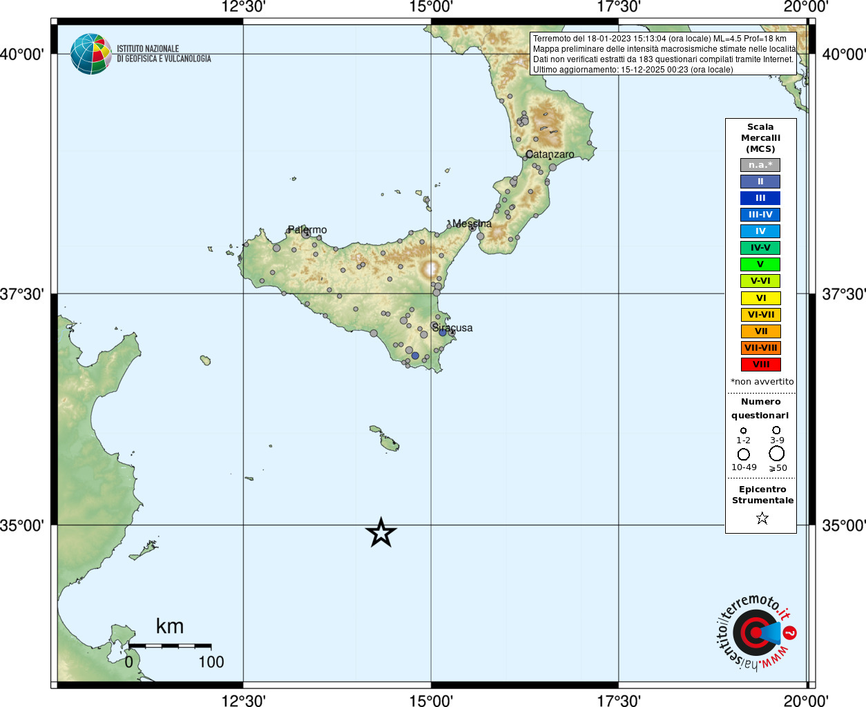Select the blue III intensity swatch
This screenshot has height=707, width=866.
(760, 198)
